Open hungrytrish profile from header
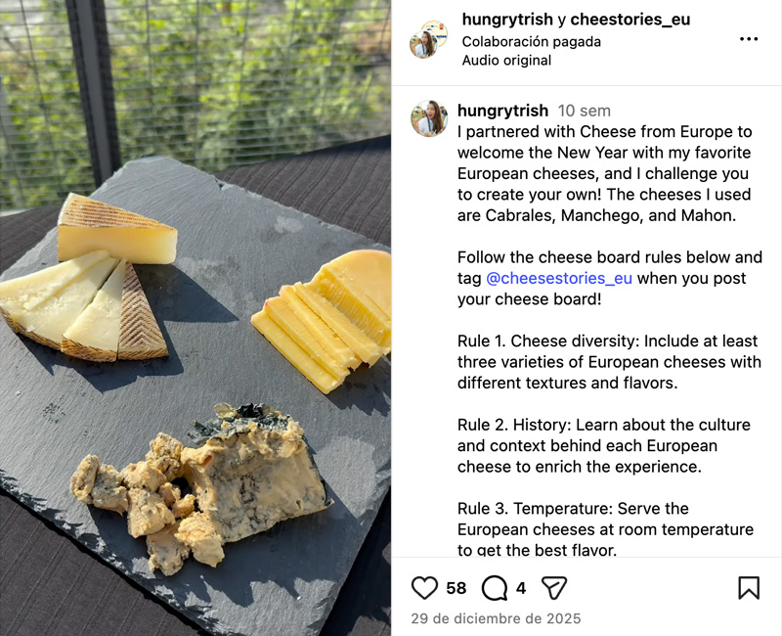 click(507, 20)
